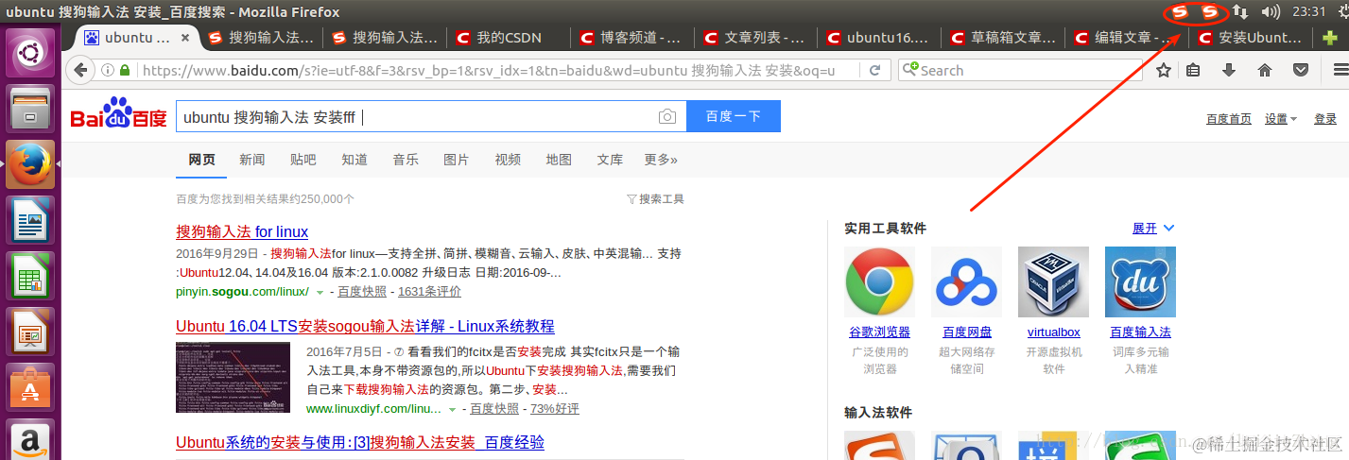The width and height of the screenshot is (1349, 460).
Task: Open a new tab with the plus icon
Action: 1330,38
